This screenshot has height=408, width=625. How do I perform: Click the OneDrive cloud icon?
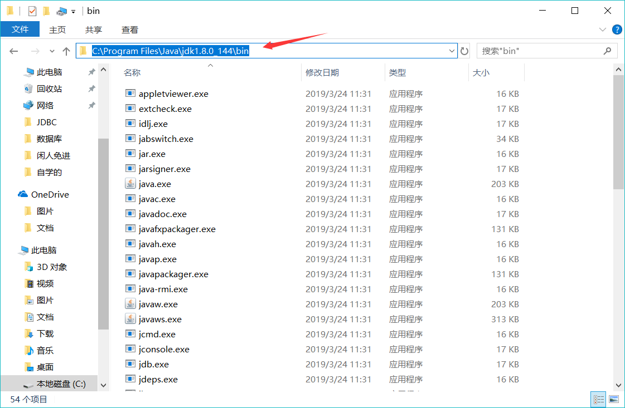point(23,194)
